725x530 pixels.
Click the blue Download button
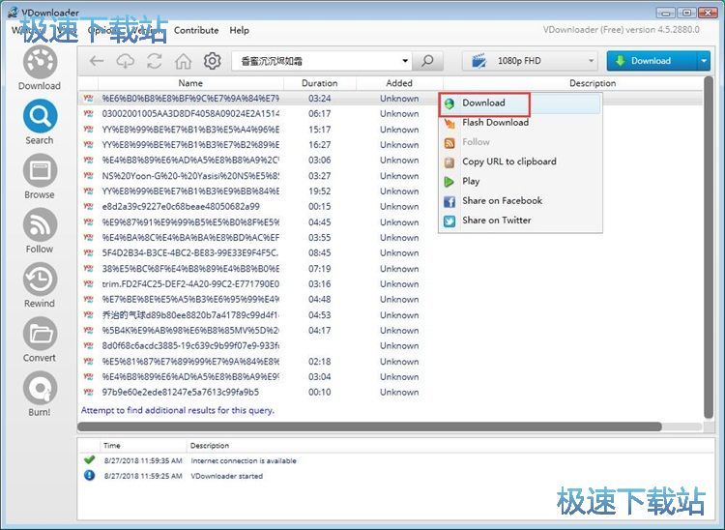[x=651, y=61]
